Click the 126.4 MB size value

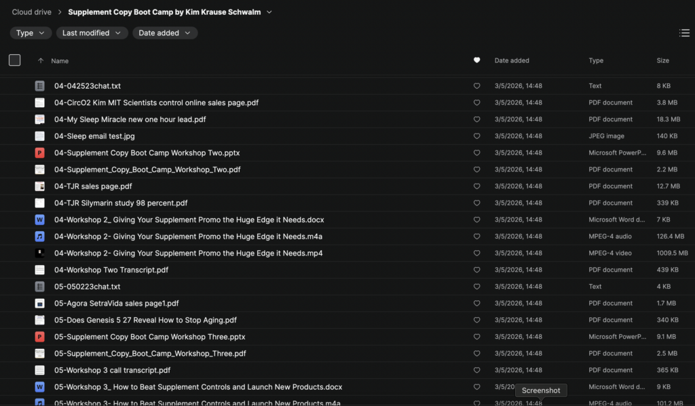click(670, 237)
